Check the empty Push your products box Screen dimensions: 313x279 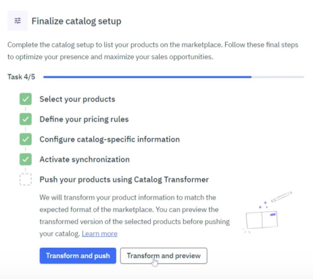[x=26, y=179]
